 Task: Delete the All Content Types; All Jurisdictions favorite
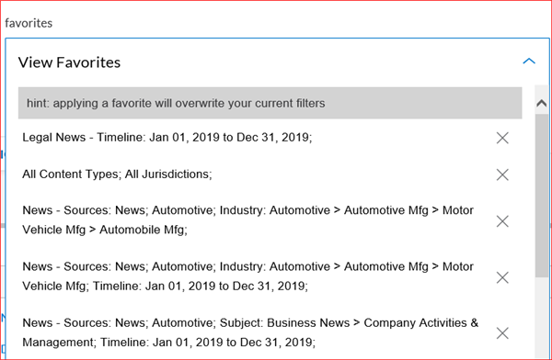pyautogui.click(x=502, y=174)
